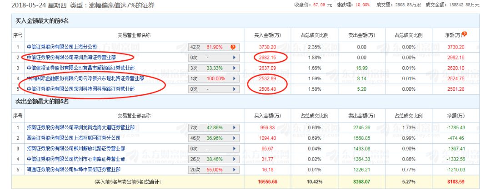Select buy amount 2532.89

click(x=267, y=78)
